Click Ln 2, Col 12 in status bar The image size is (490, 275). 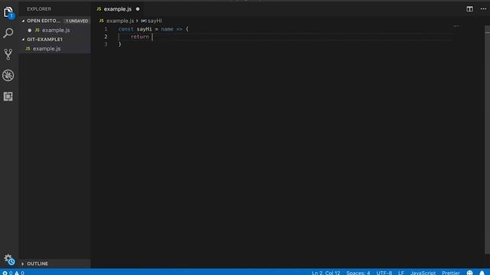tap(326, 273)
